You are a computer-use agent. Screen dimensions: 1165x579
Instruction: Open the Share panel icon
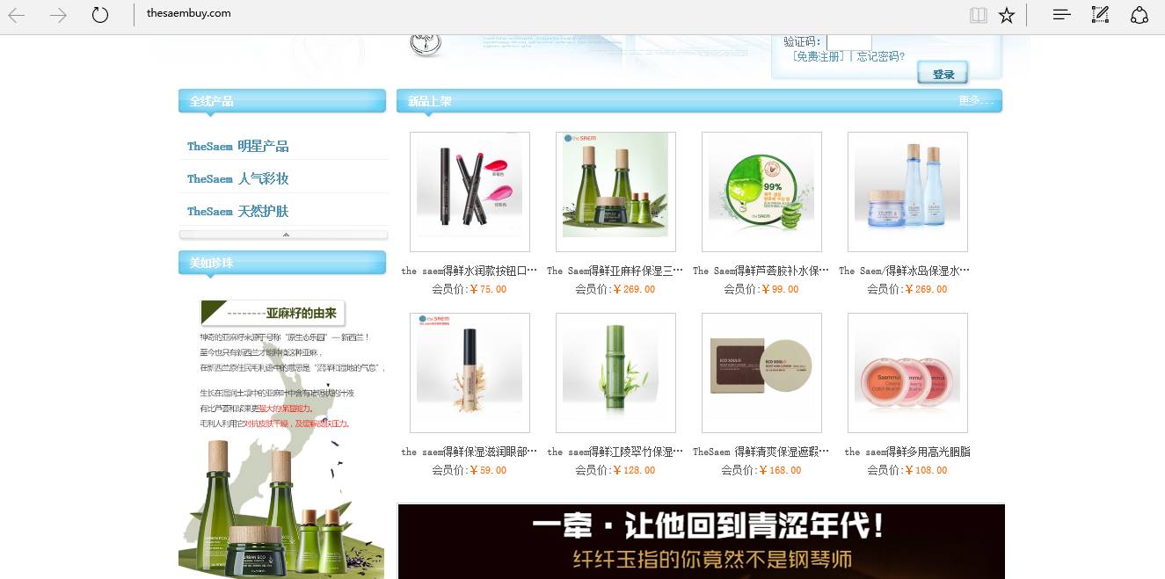pos(1140,14)
